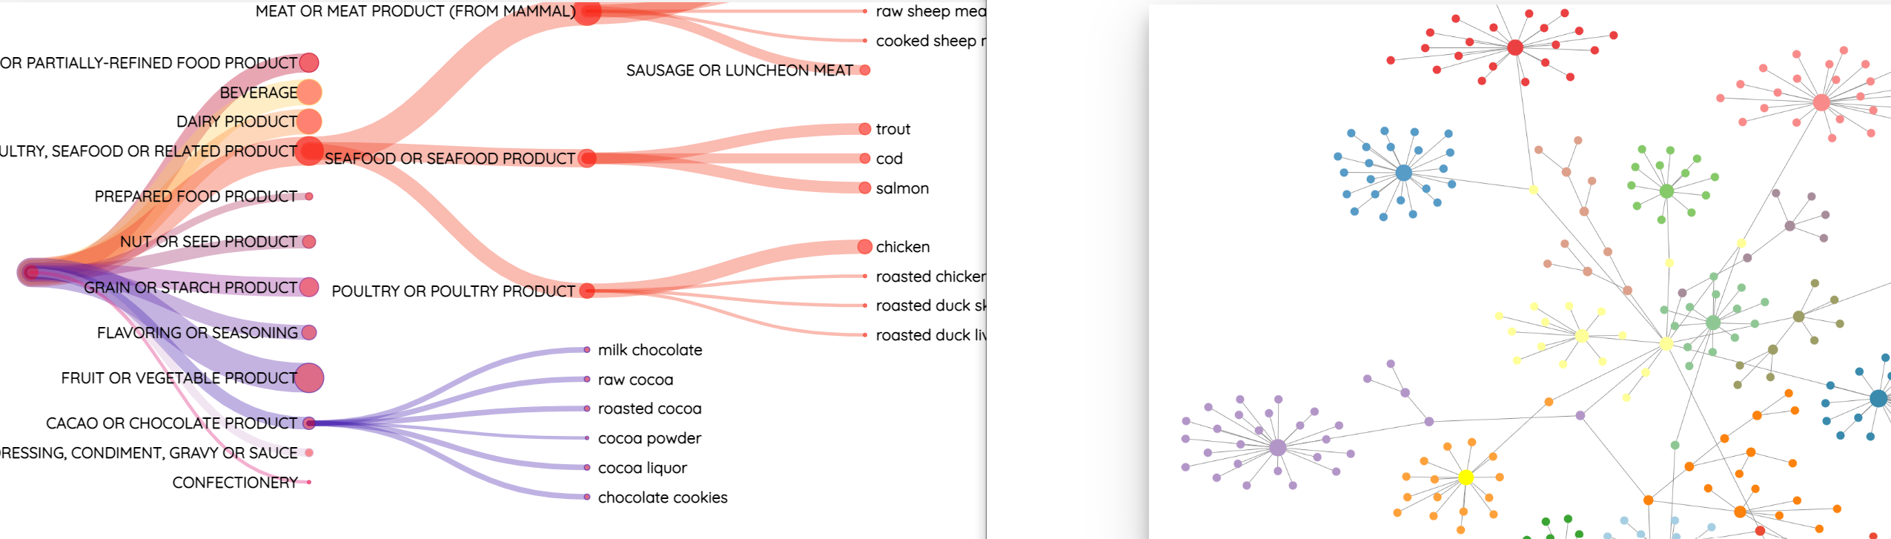Choose the chicken leaf node
This screenshot has width=1891, height=539.
(x=864, y=247)
